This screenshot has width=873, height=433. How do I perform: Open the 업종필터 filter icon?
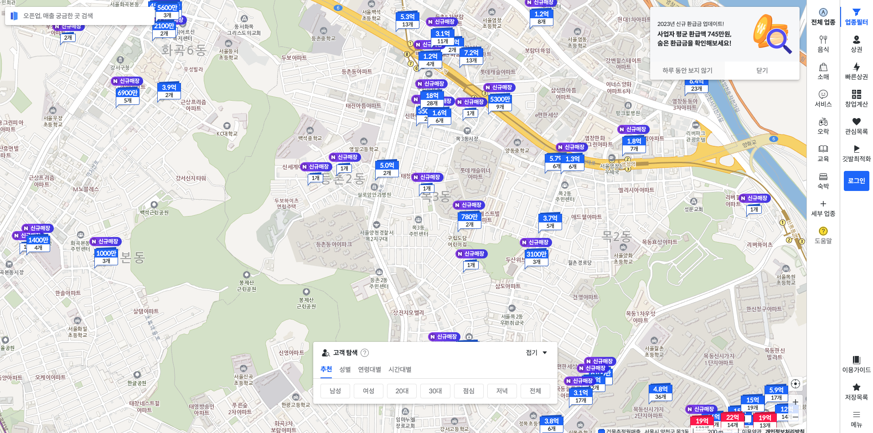coord(856,13)
